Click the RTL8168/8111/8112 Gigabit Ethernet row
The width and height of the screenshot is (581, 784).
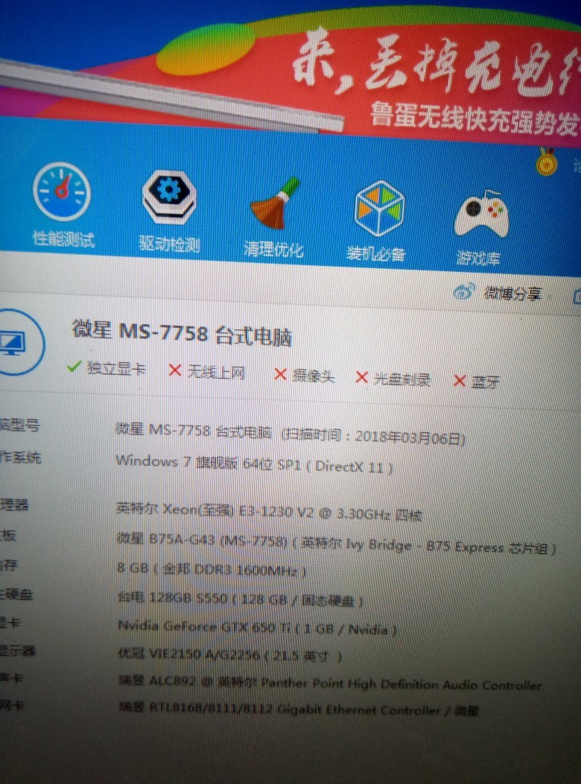point(299,709)
